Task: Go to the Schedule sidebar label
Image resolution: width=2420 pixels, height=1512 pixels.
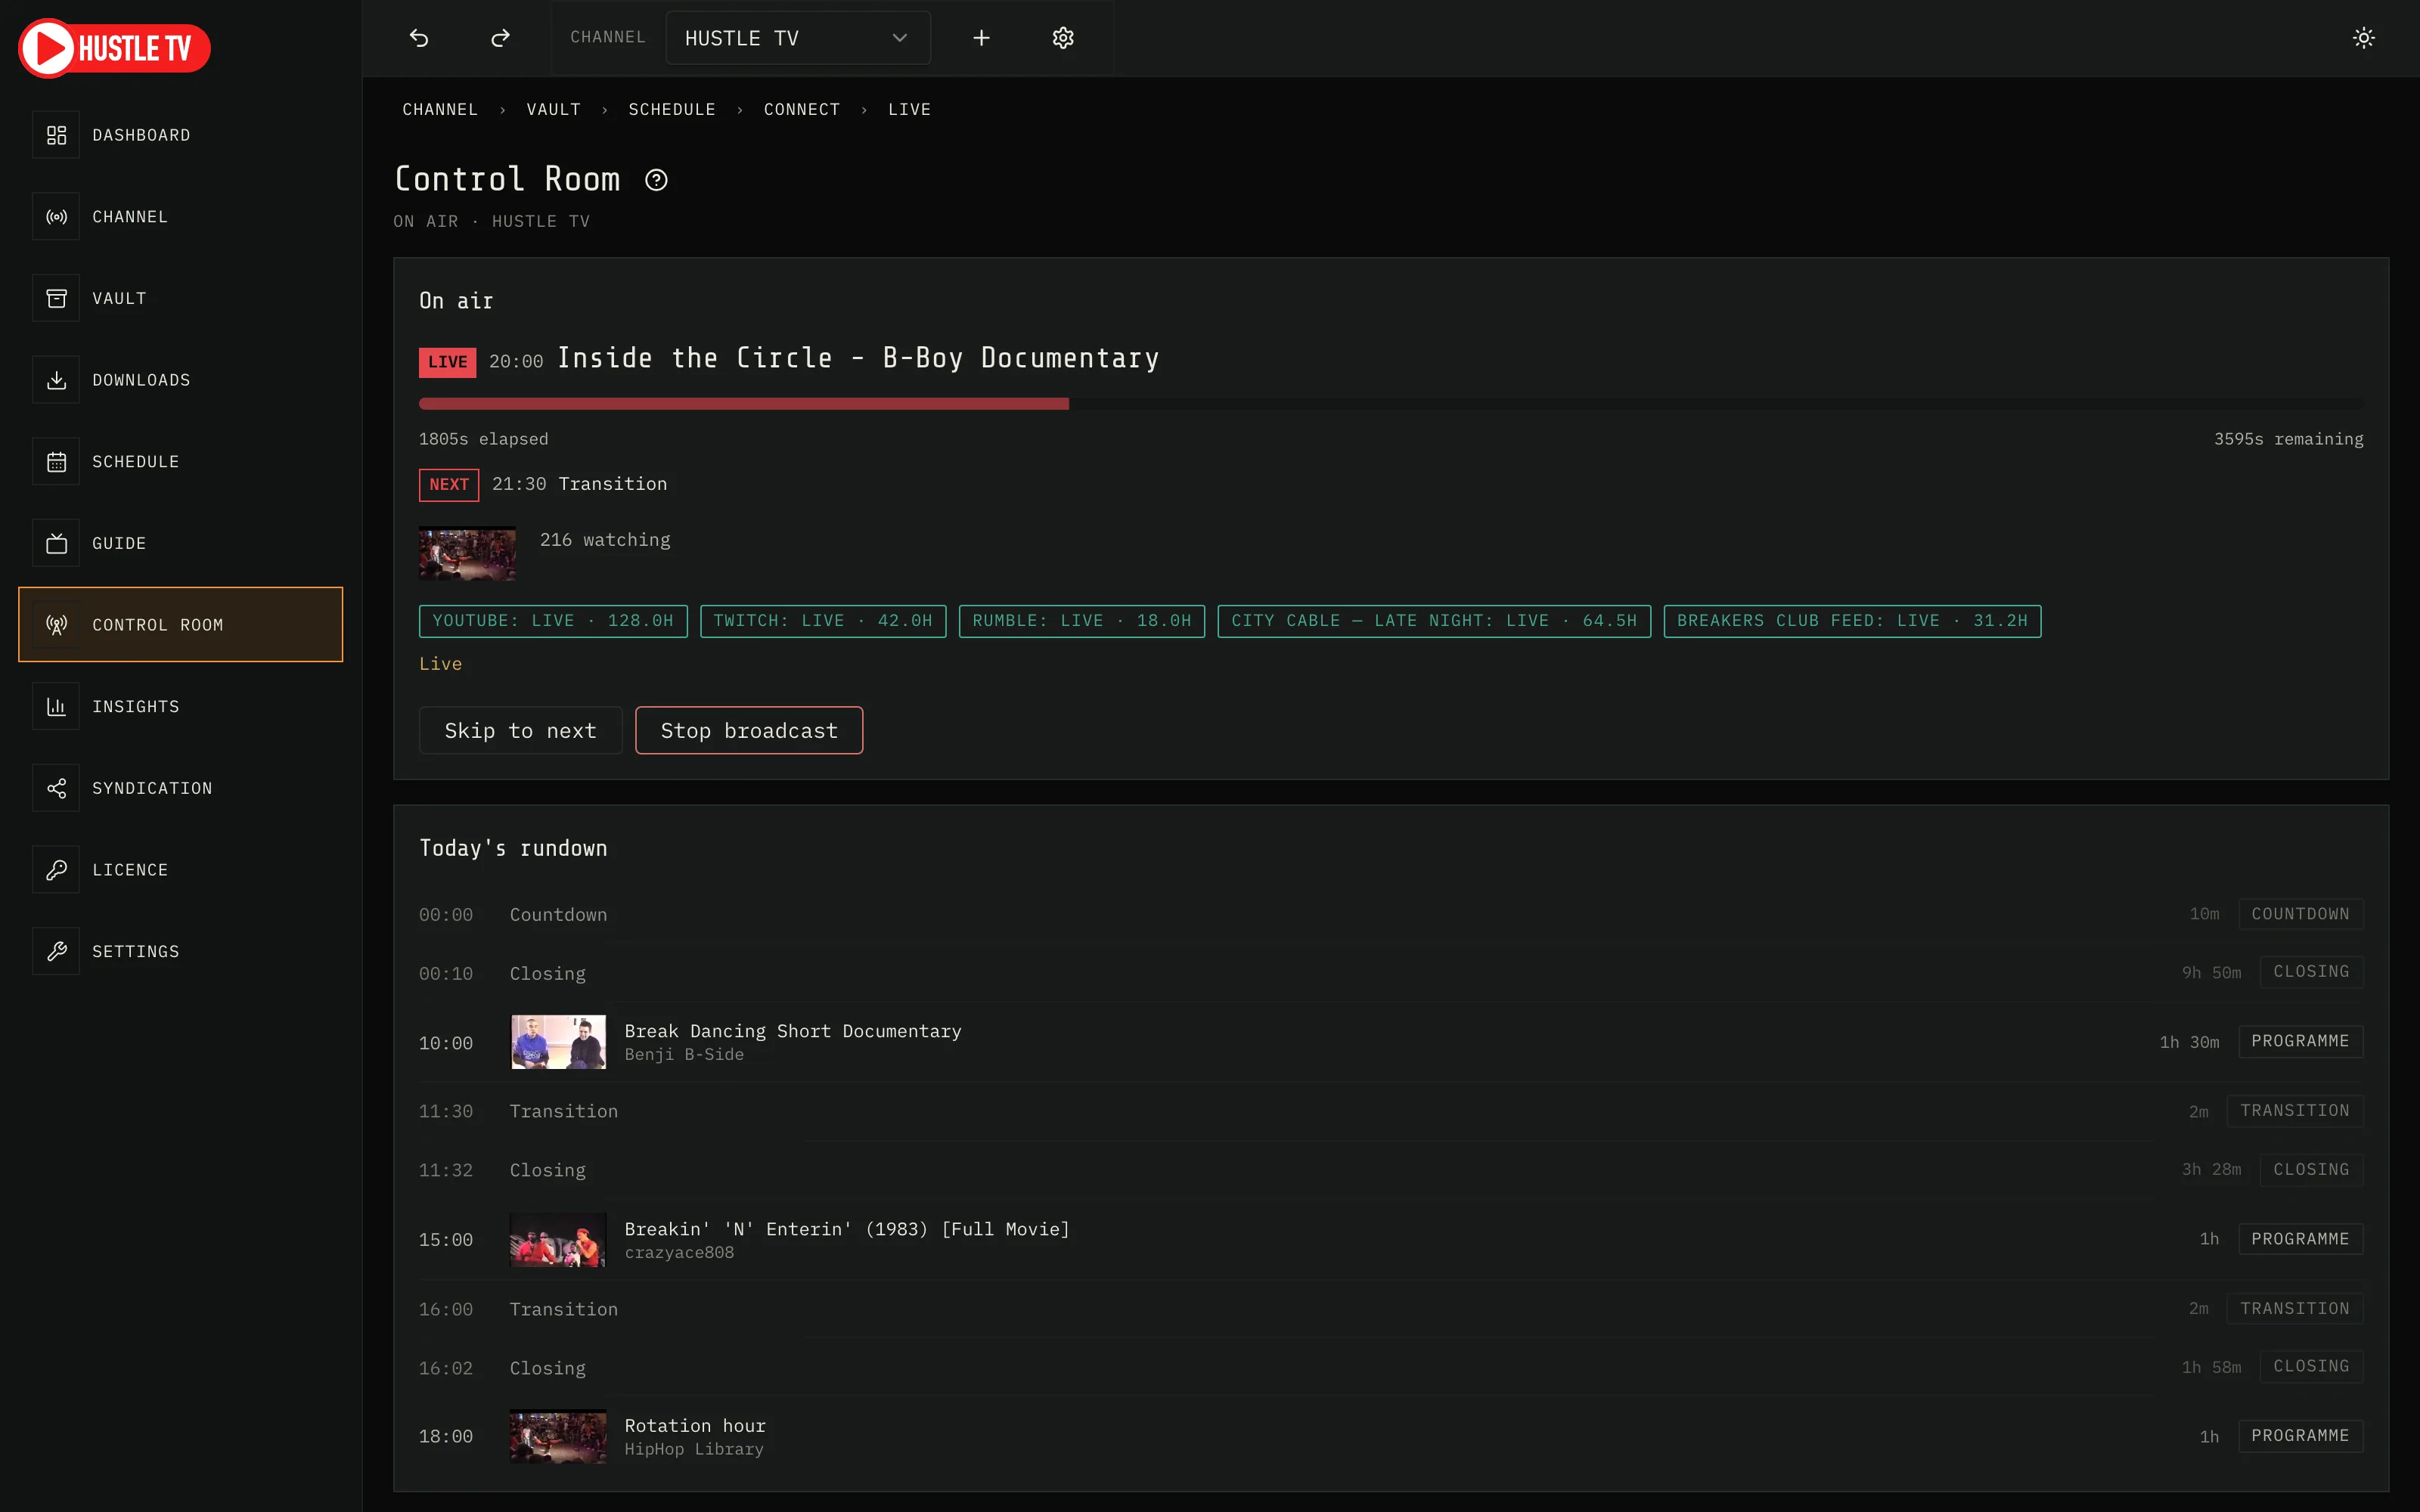Action: (136, 462)
